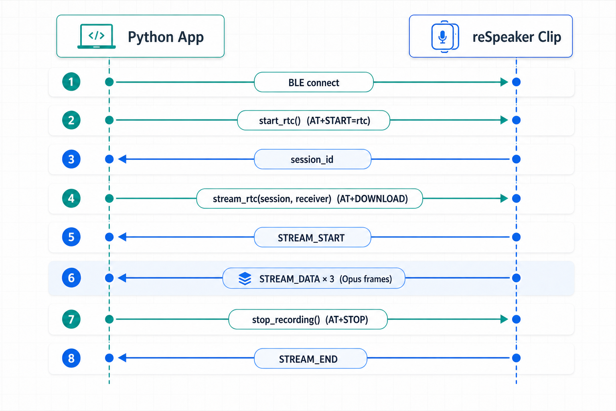Select the reSpeaker Clip title text
The height and width of the screenshot is (411, 616).
click(517, 37)
